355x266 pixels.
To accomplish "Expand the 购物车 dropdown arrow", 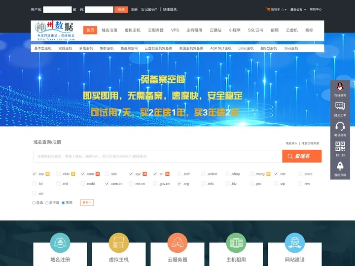I will point(285,10).
